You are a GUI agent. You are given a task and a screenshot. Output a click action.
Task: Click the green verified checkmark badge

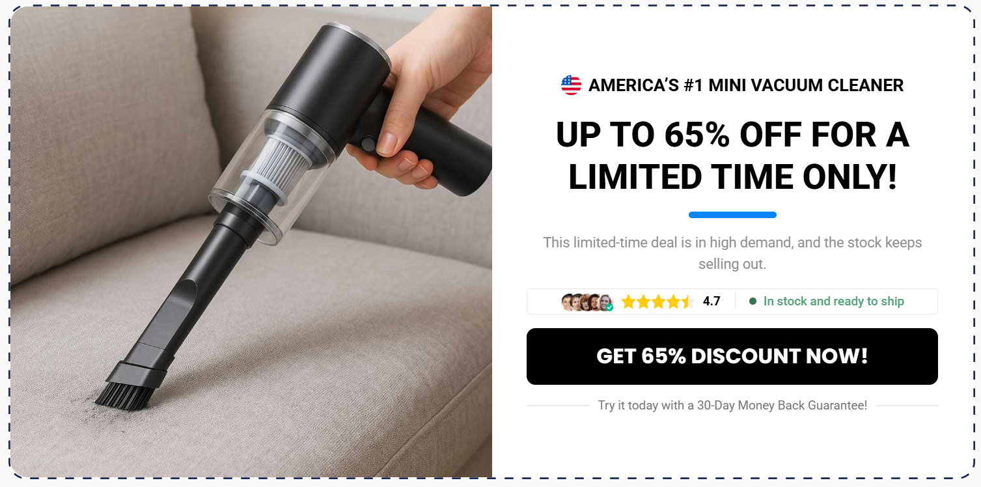point(610,307)
